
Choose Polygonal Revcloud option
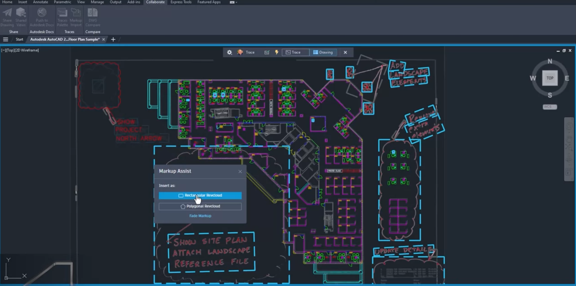(200, 206)
